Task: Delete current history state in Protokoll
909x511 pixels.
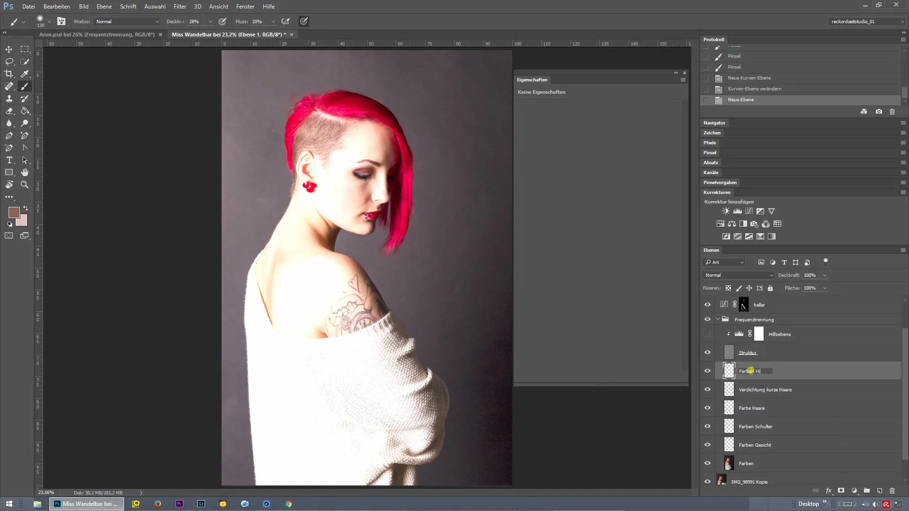Action: (892, 112)
